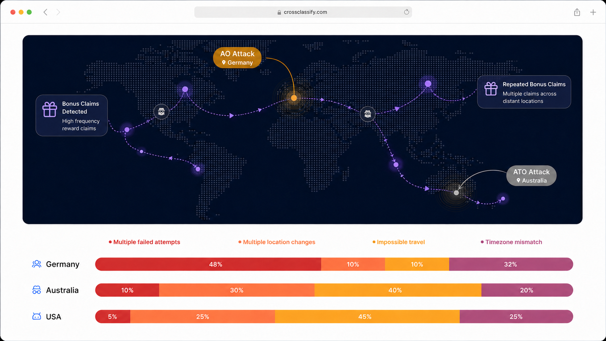Go forward with the browser forward arrow
Screen dimensions: 606x341
58,12
